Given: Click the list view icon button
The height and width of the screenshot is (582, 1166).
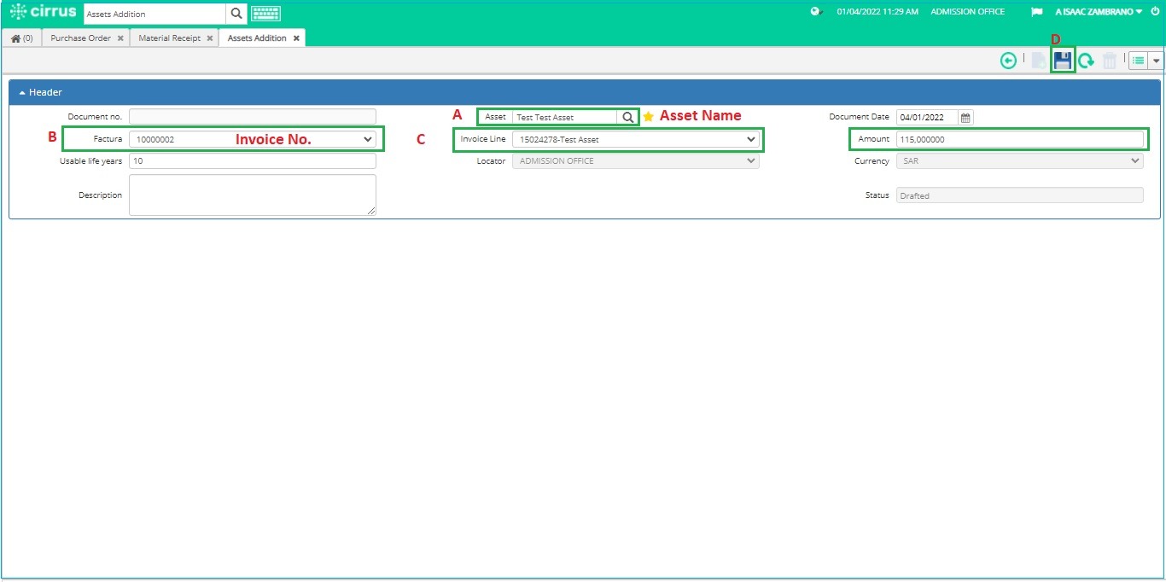Looking at the screenshot, I should [1139, 61].
